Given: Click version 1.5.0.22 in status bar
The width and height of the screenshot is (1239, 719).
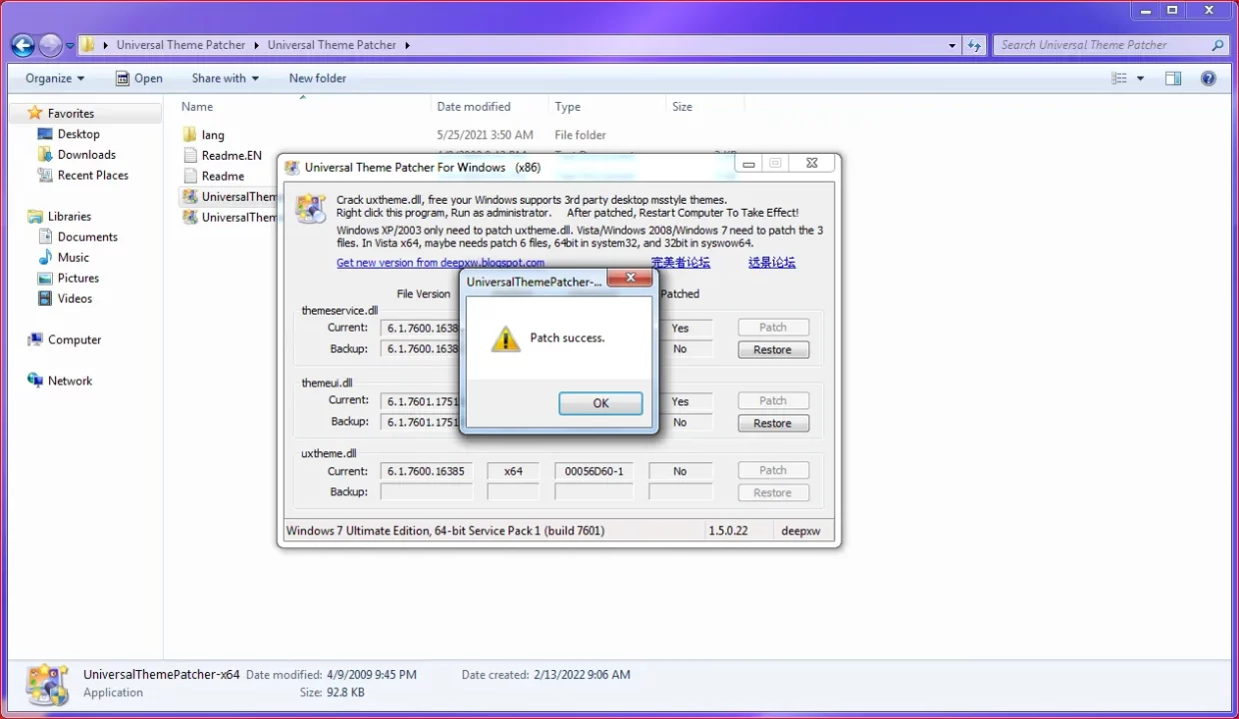Looking at the screenshot, I should [728, 530].
